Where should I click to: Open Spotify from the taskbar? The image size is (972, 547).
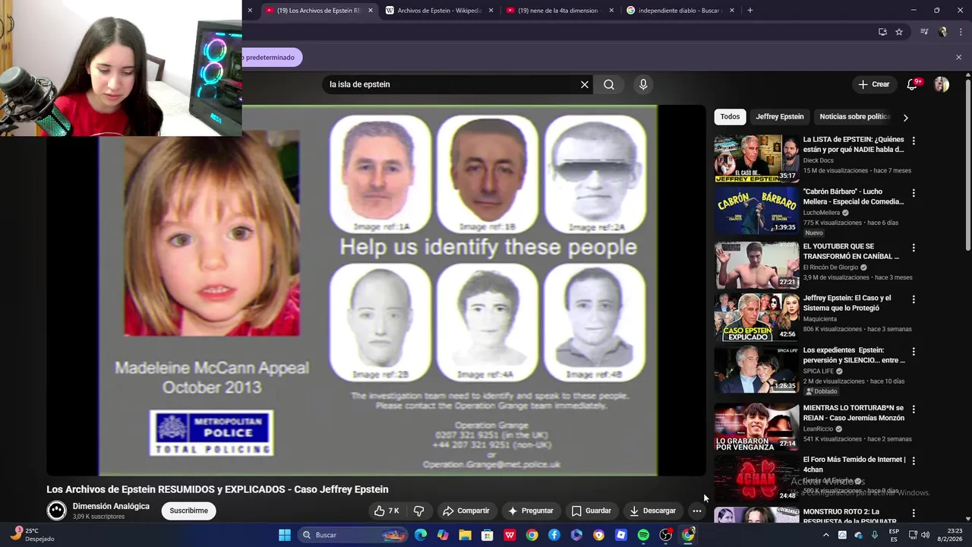(x=643, y=535)
